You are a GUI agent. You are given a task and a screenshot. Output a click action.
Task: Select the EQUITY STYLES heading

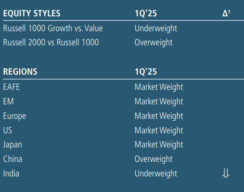click(x=32, y=14)
